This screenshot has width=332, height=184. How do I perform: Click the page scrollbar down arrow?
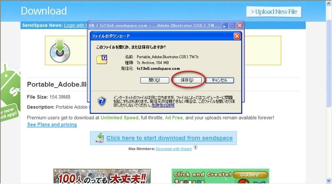click(329, 181)
